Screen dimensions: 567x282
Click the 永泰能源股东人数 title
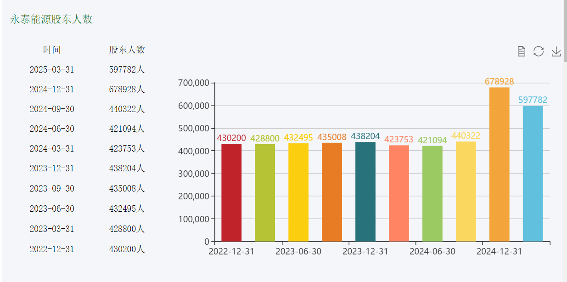(x=51, y=19)
